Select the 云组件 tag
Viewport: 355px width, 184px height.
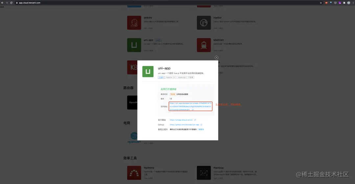[161, 78]
